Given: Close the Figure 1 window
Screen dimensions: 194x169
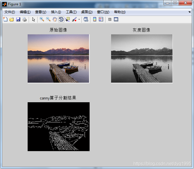Looking at the screenshot, I should click(185, 3).
